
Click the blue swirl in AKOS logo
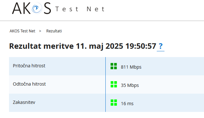pos(37,8)
